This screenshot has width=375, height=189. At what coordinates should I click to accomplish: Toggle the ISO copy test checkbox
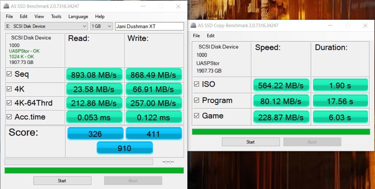(197, 84)
